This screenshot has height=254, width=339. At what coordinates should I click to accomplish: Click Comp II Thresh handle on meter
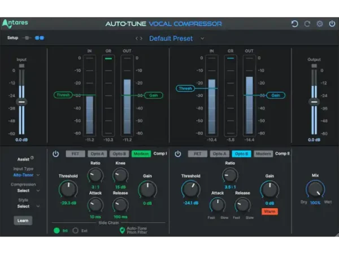coord(185,89)
